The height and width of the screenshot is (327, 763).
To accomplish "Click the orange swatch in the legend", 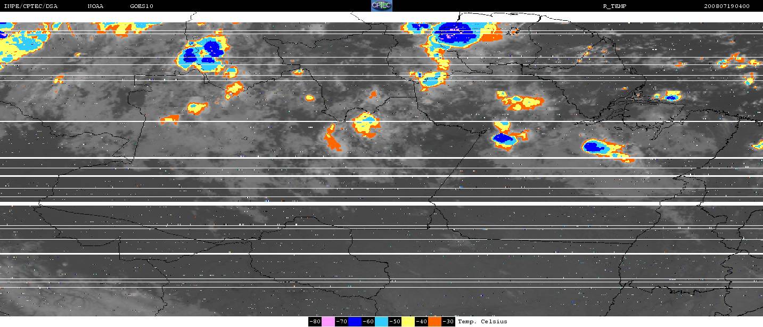I will point(434,322).
